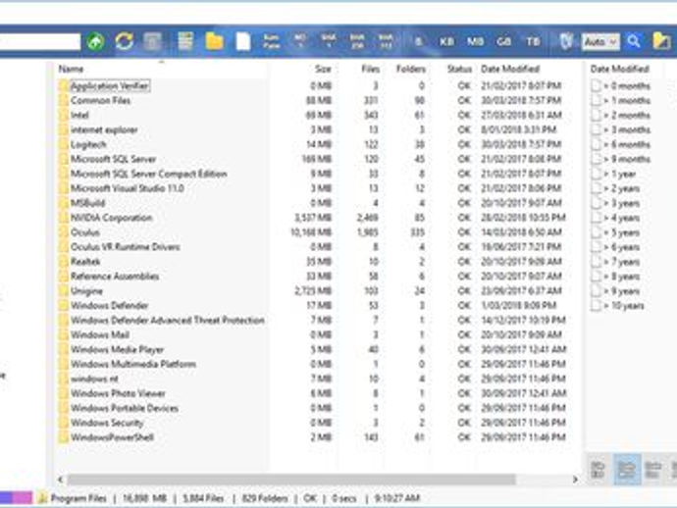Click the magnifier search icon
The width and height of the screenshot is (677, 508).
[x=634, y=41]
